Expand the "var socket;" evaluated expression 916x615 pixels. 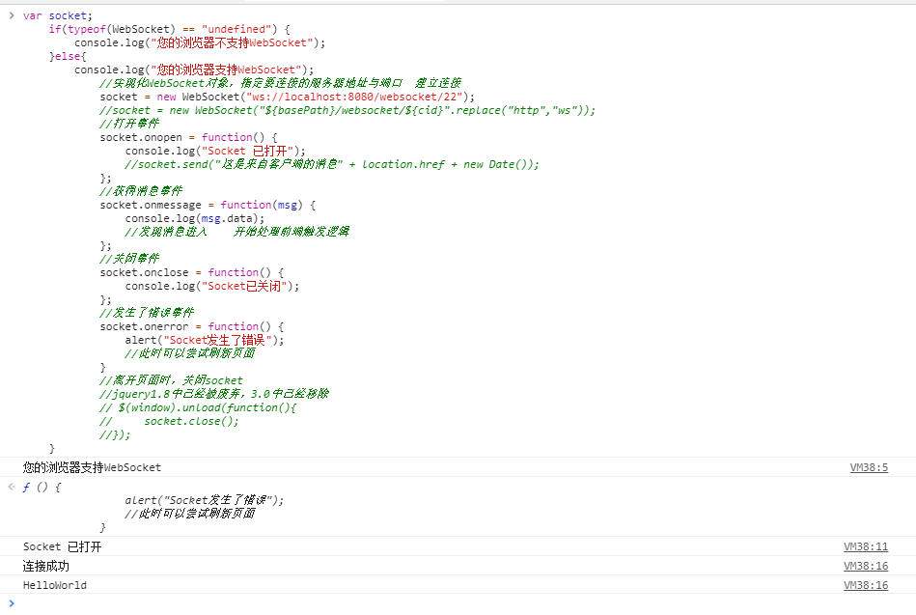pos(10,14)
